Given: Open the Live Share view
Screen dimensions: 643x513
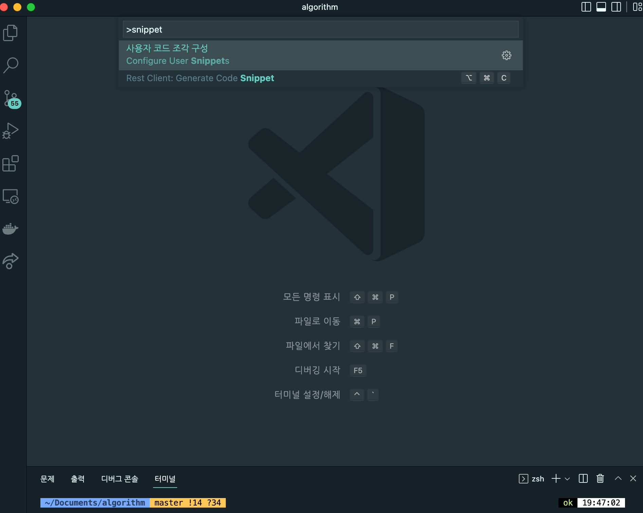Looking at the screenshot, I should click(x=11, y=261).
